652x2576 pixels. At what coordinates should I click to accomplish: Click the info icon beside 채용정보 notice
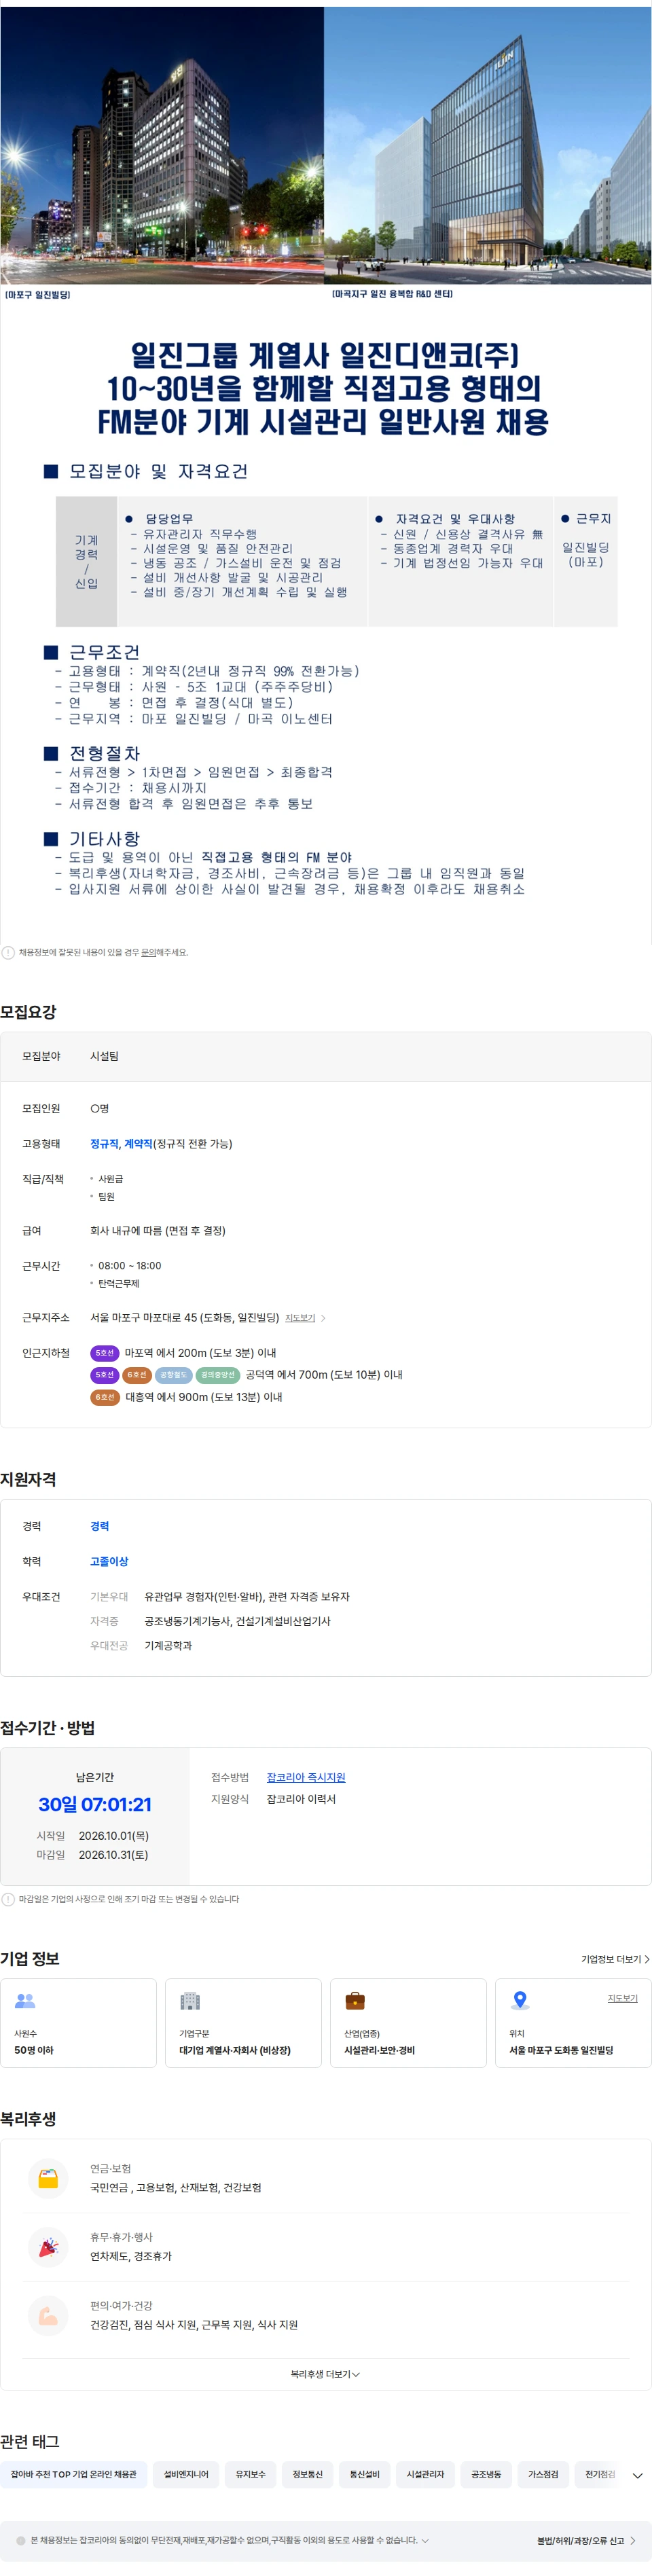(8, 952)
